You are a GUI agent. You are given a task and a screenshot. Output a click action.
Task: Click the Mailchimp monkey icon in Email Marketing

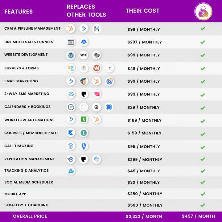(x=84, y=81)
